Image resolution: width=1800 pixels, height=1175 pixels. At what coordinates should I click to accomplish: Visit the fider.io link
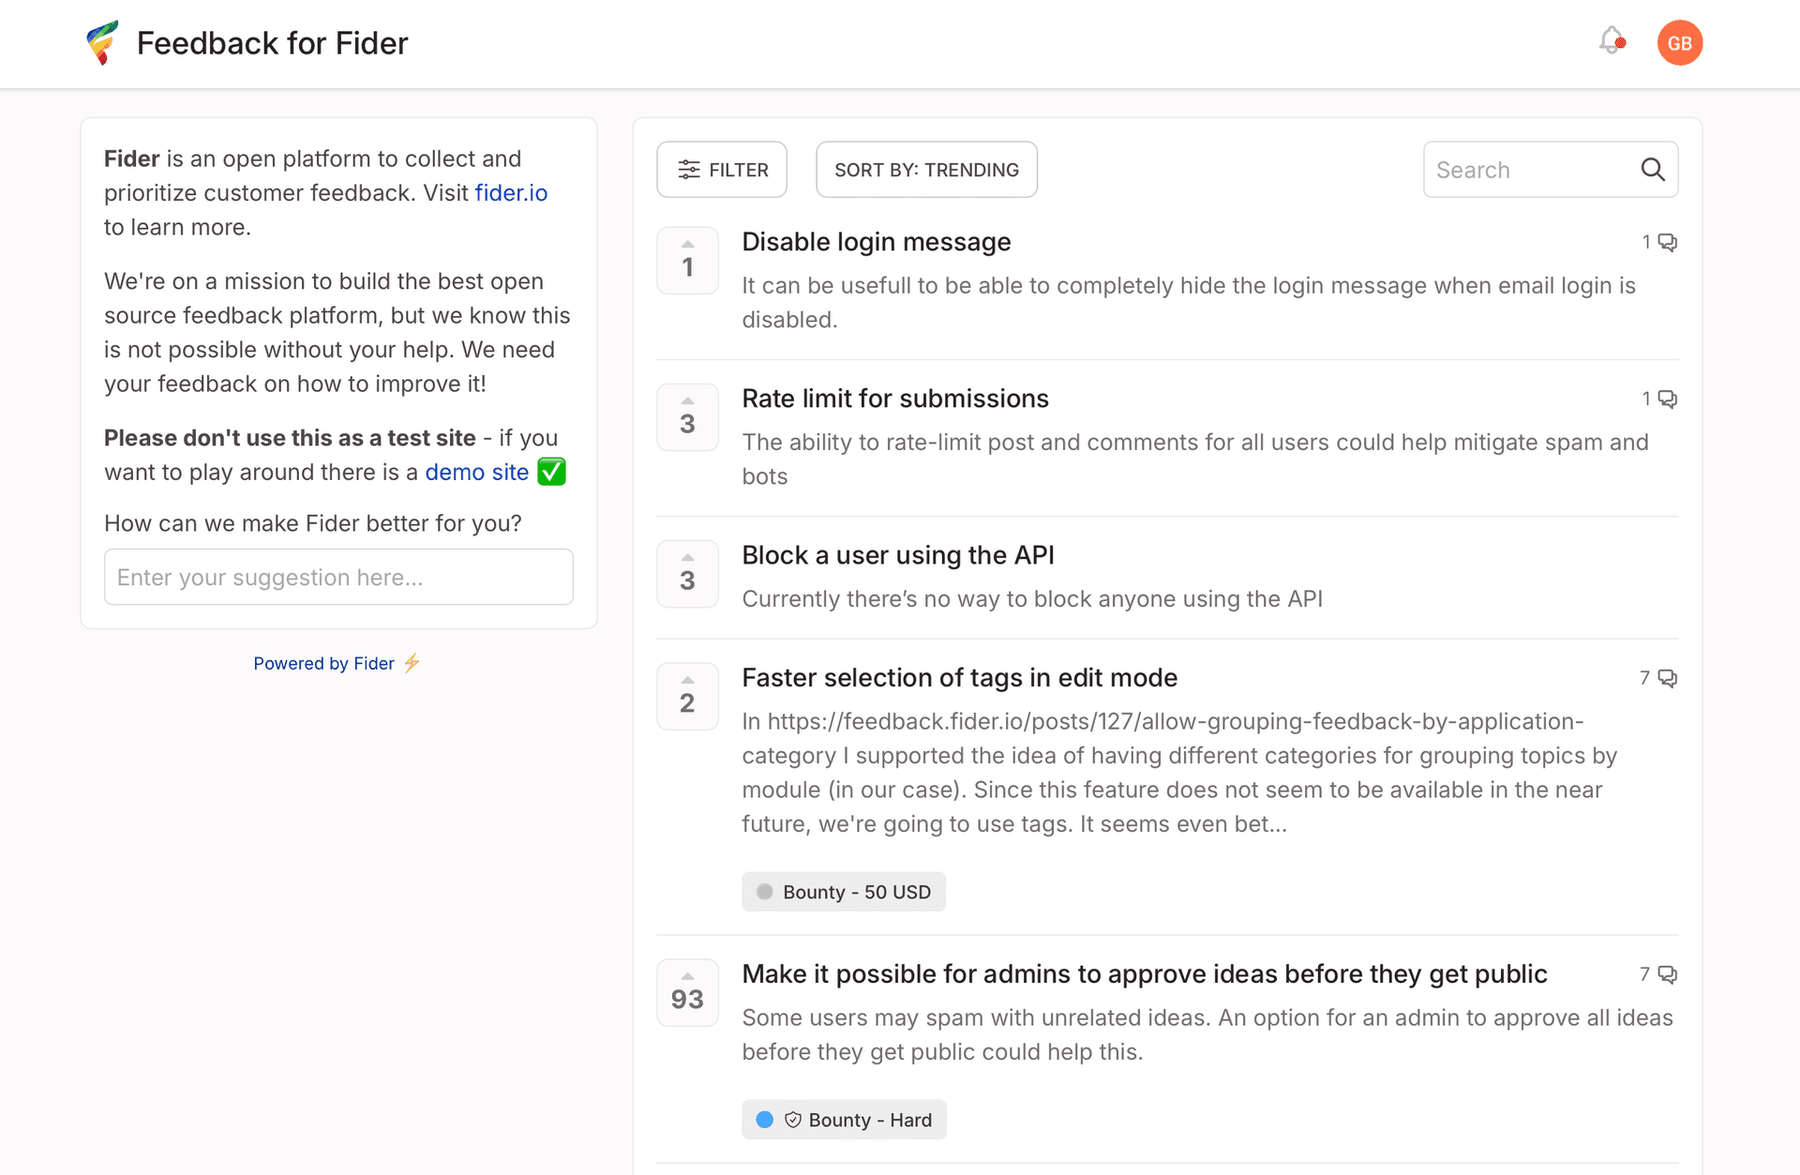coord(511,193)
